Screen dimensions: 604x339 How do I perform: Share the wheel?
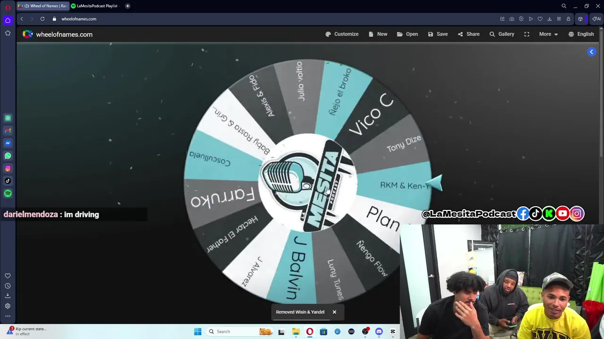[469, 34]
